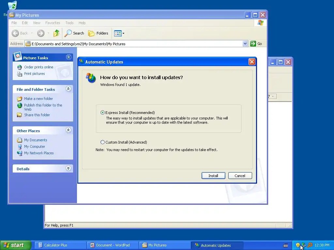Screen dimensions: 334x250
Task: Click the Automatic Updates title bar icon
Action: click(x=81, y=62)
